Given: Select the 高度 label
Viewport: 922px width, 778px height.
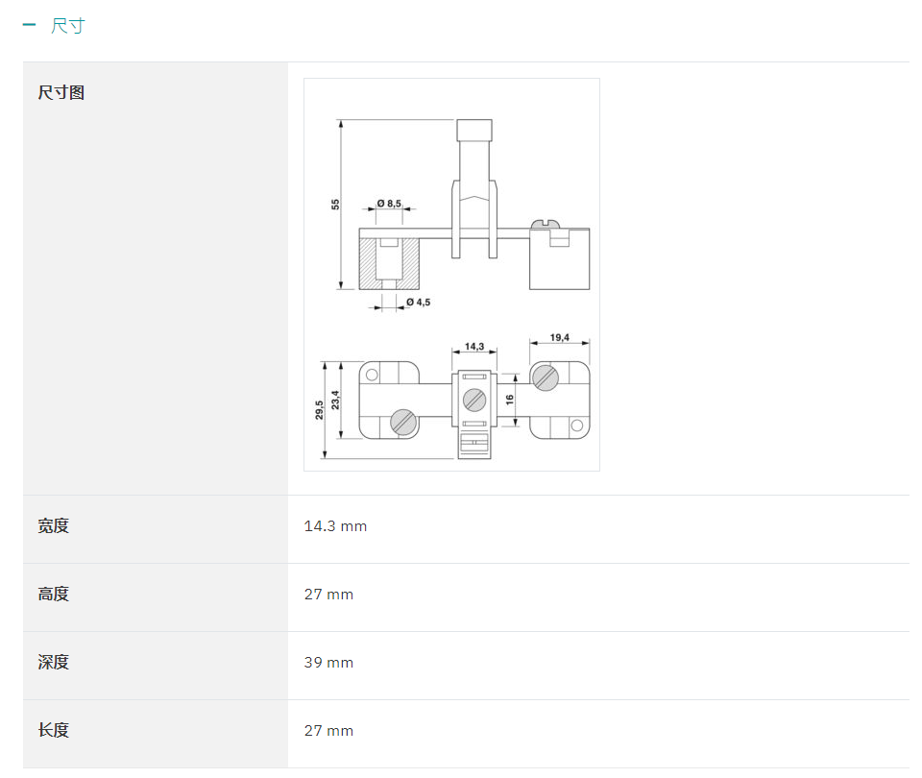Looking at the screenshot, I should pyautogui.click(x=54, y=594).
